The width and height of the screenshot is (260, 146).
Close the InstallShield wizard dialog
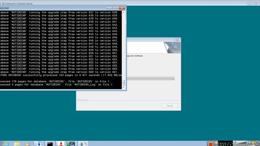[x=178, y=40]
